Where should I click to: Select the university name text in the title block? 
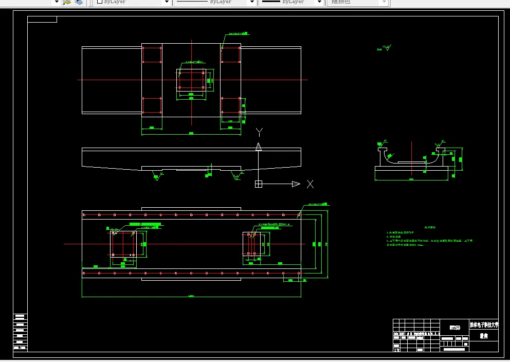[x=484, y=324]
